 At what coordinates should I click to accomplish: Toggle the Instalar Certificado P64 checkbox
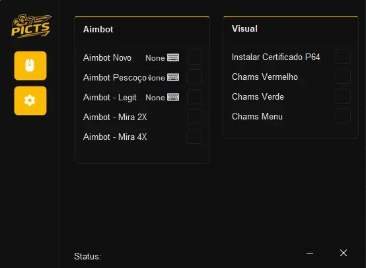click(343, 57)
